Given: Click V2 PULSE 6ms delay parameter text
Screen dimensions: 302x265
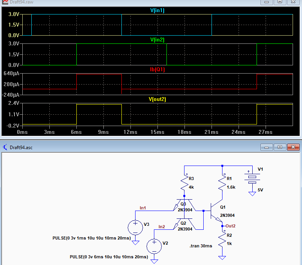Looking at the screenshot, I should point(109,257).
